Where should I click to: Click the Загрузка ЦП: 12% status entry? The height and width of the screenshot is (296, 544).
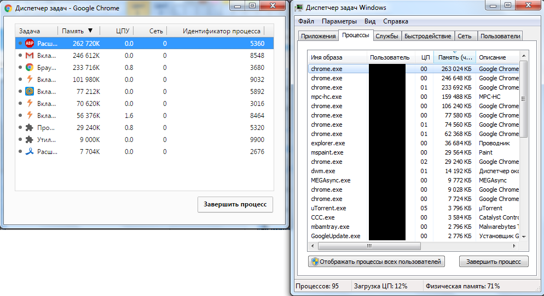380,286
